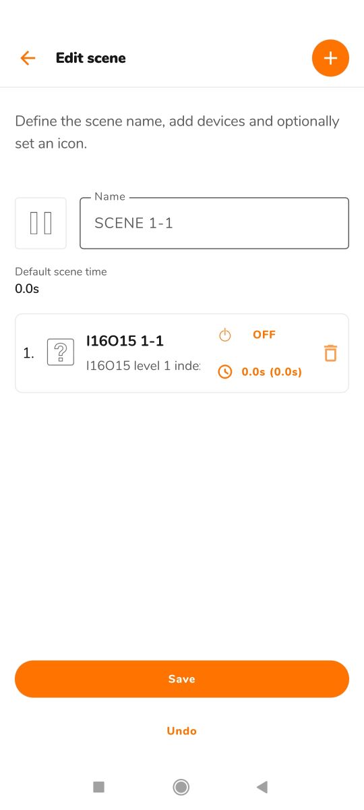Viewport: 364px width, 810px height.
Task: Toggle the OFF state of device
Action: [x=264, y=335]
